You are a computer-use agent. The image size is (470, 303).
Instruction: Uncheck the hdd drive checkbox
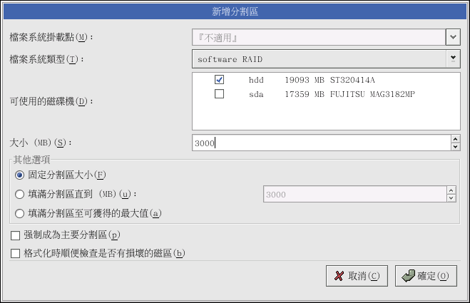tap(220, 80)
